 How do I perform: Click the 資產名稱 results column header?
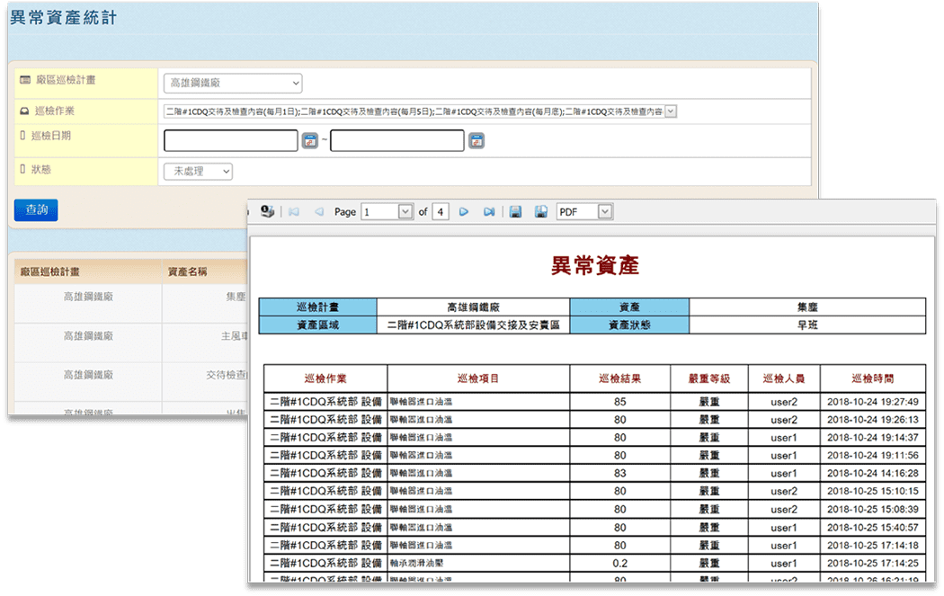point(189,271)
